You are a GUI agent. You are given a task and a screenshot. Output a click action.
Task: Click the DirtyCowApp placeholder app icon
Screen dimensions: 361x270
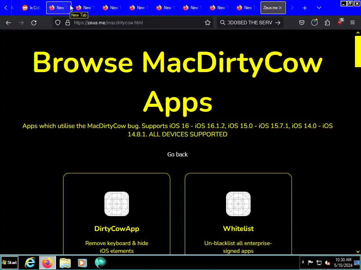pos(117,204)
